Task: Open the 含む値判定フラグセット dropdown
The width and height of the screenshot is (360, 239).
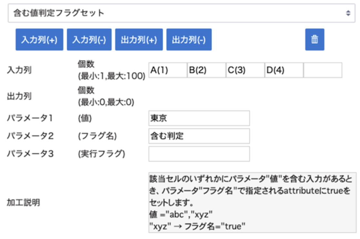Action: click(181, 13)
